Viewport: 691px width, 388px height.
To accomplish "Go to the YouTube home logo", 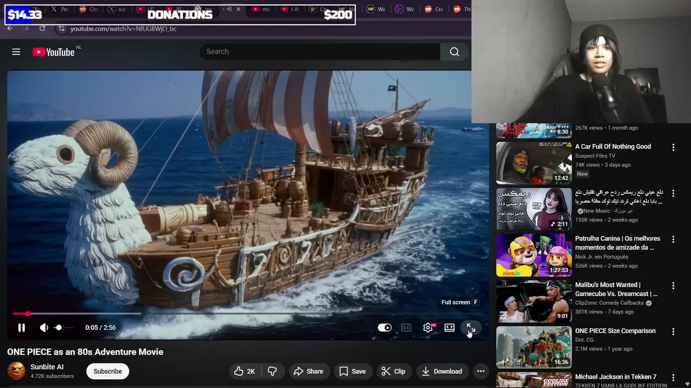I will point(53,52).
